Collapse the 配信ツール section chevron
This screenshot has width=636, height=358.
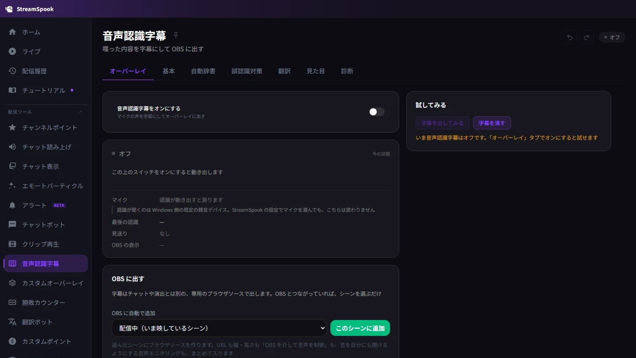click(81, 112)
